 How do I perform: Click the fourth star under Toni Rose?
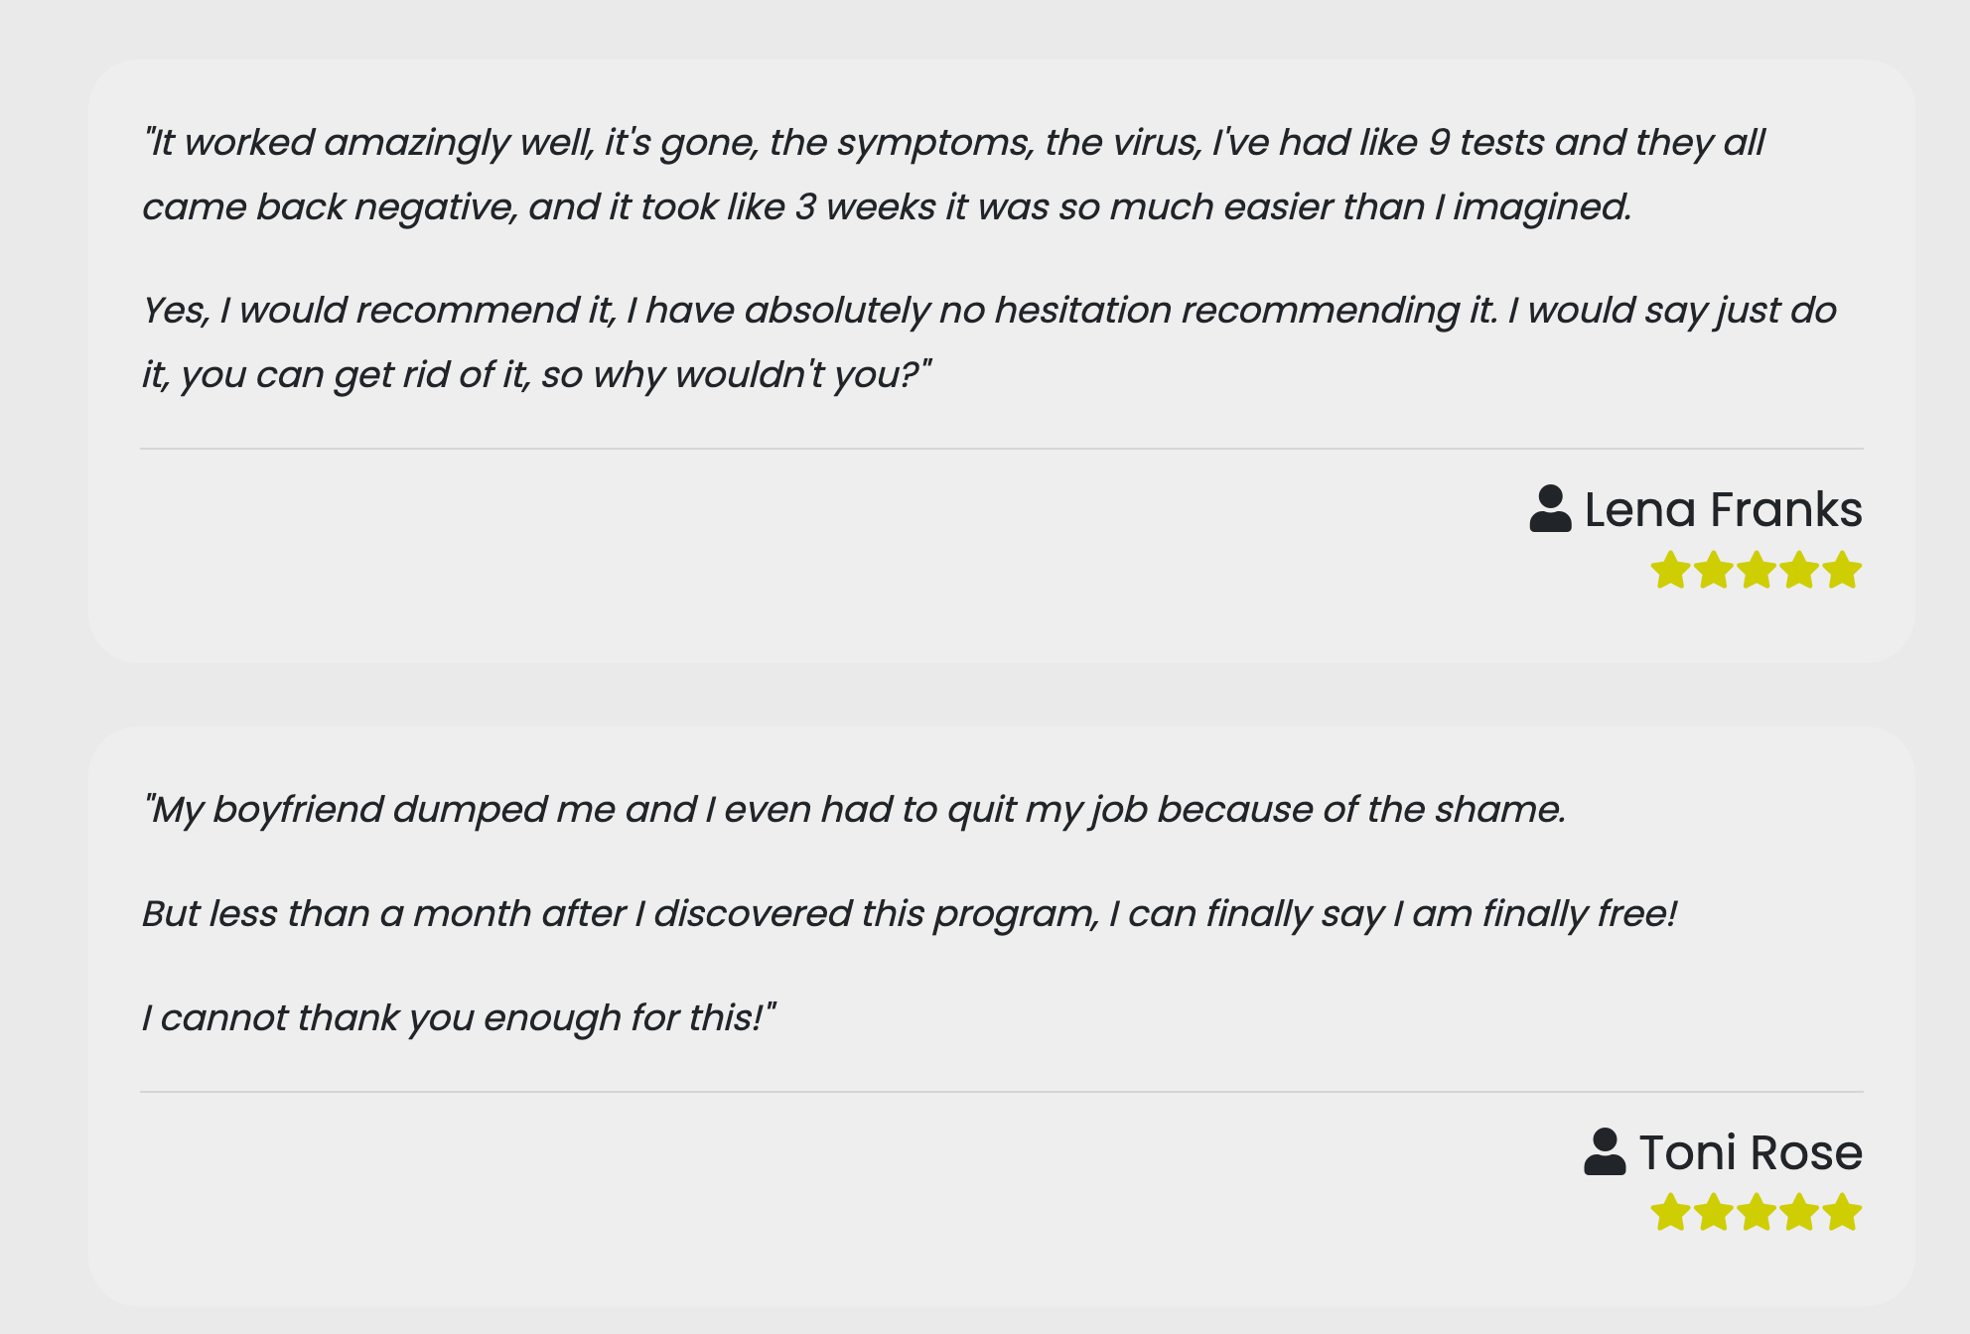coord(1799,1213)
